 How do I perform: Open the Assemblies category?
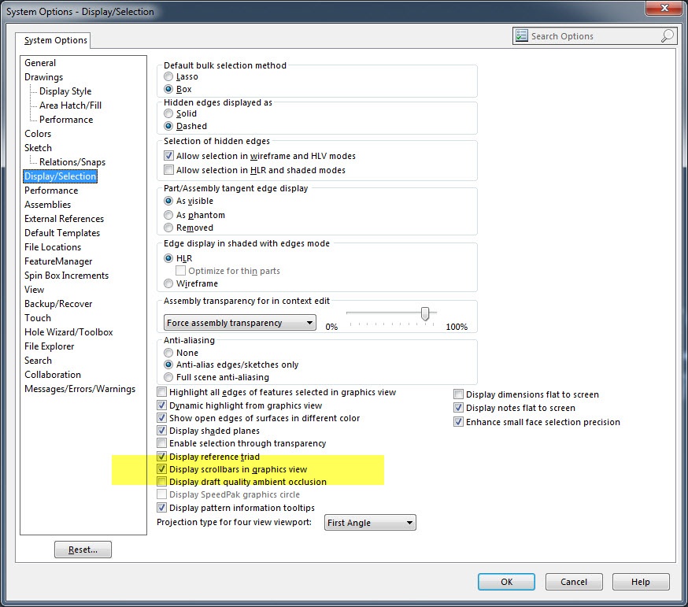47,205
